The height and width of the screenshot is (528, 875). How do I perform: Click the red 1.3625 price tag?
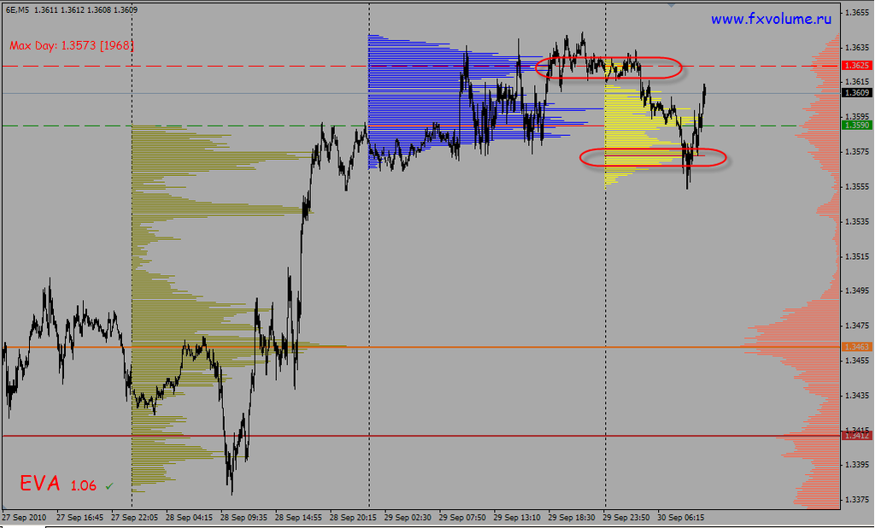click(x=856, y=65)
